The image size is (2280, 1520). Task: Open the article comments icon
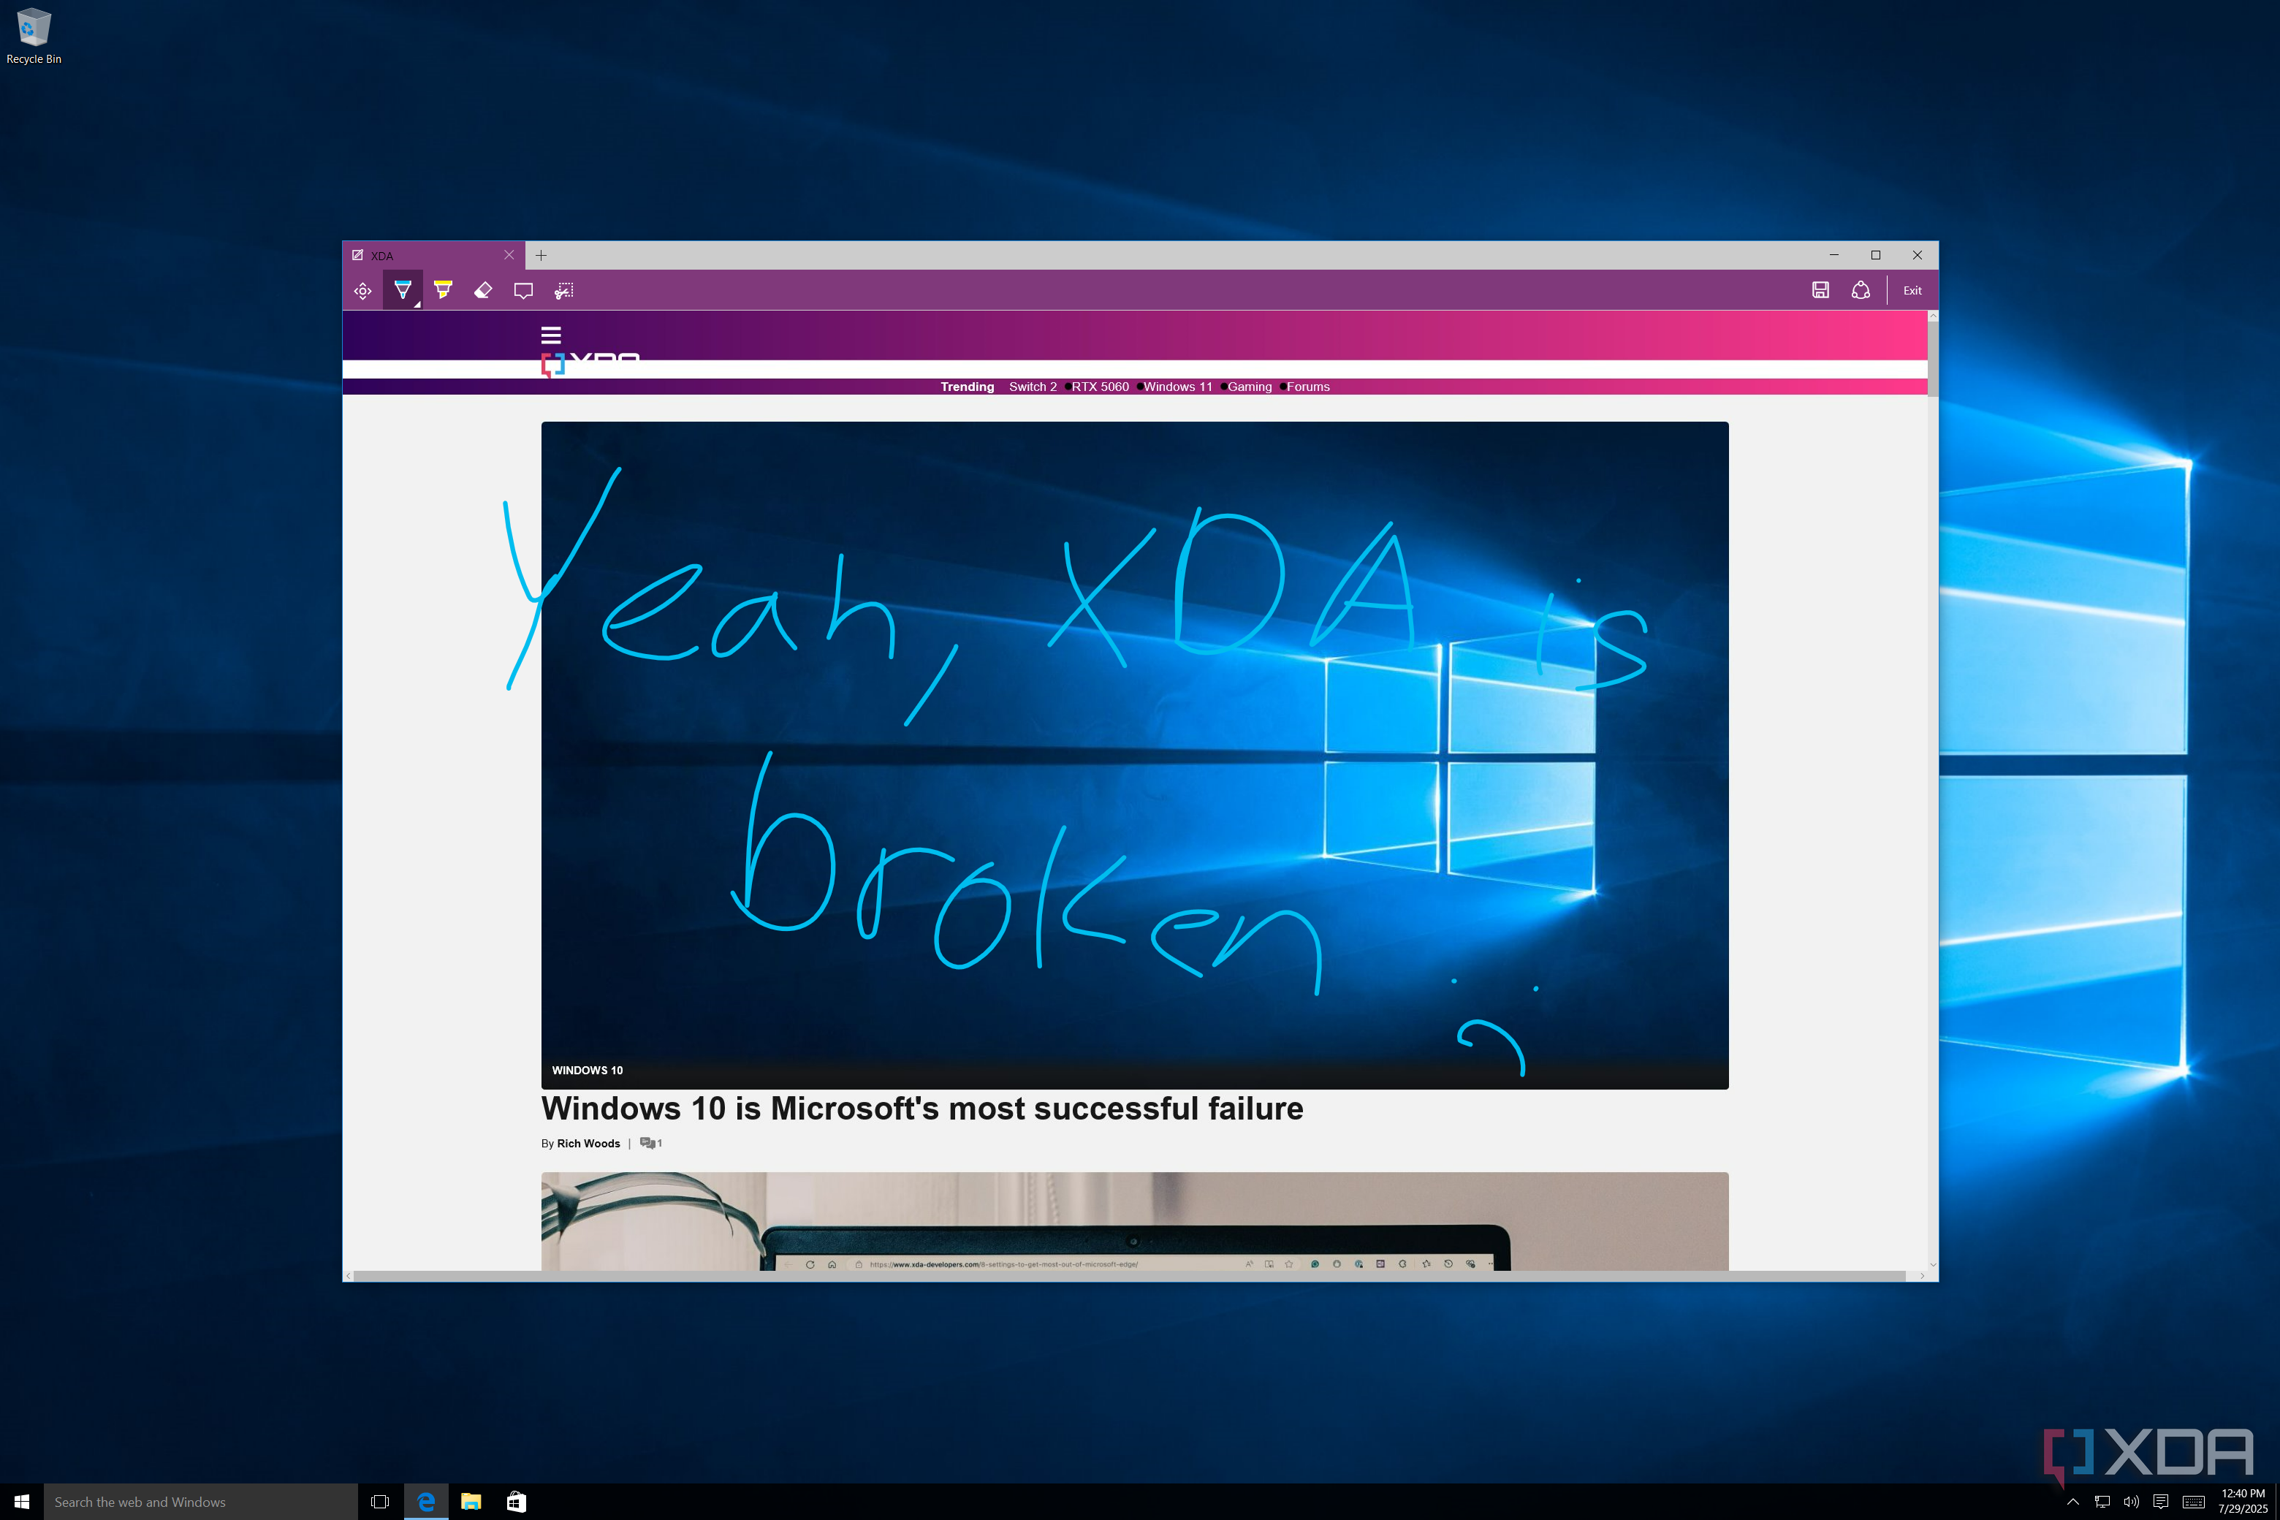pos(650,1144)
